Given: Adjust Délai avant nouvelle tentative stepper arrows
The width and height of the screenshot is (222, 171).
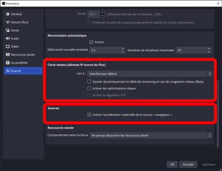Looking at the screenshot, I should [123, 50].
